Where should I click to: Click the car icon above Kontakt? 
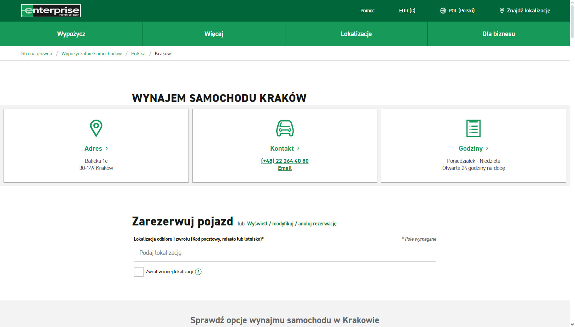[285, 128]
